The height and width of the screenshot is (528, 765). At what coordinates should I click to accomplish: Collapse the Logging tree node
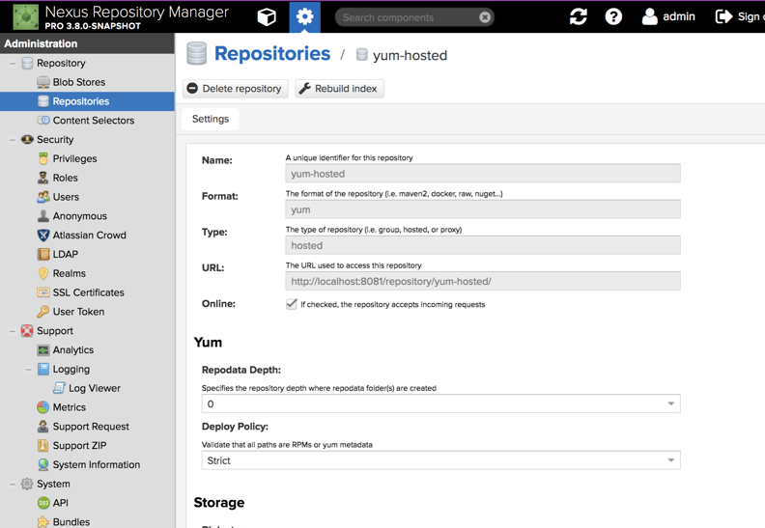coord(28,369)
